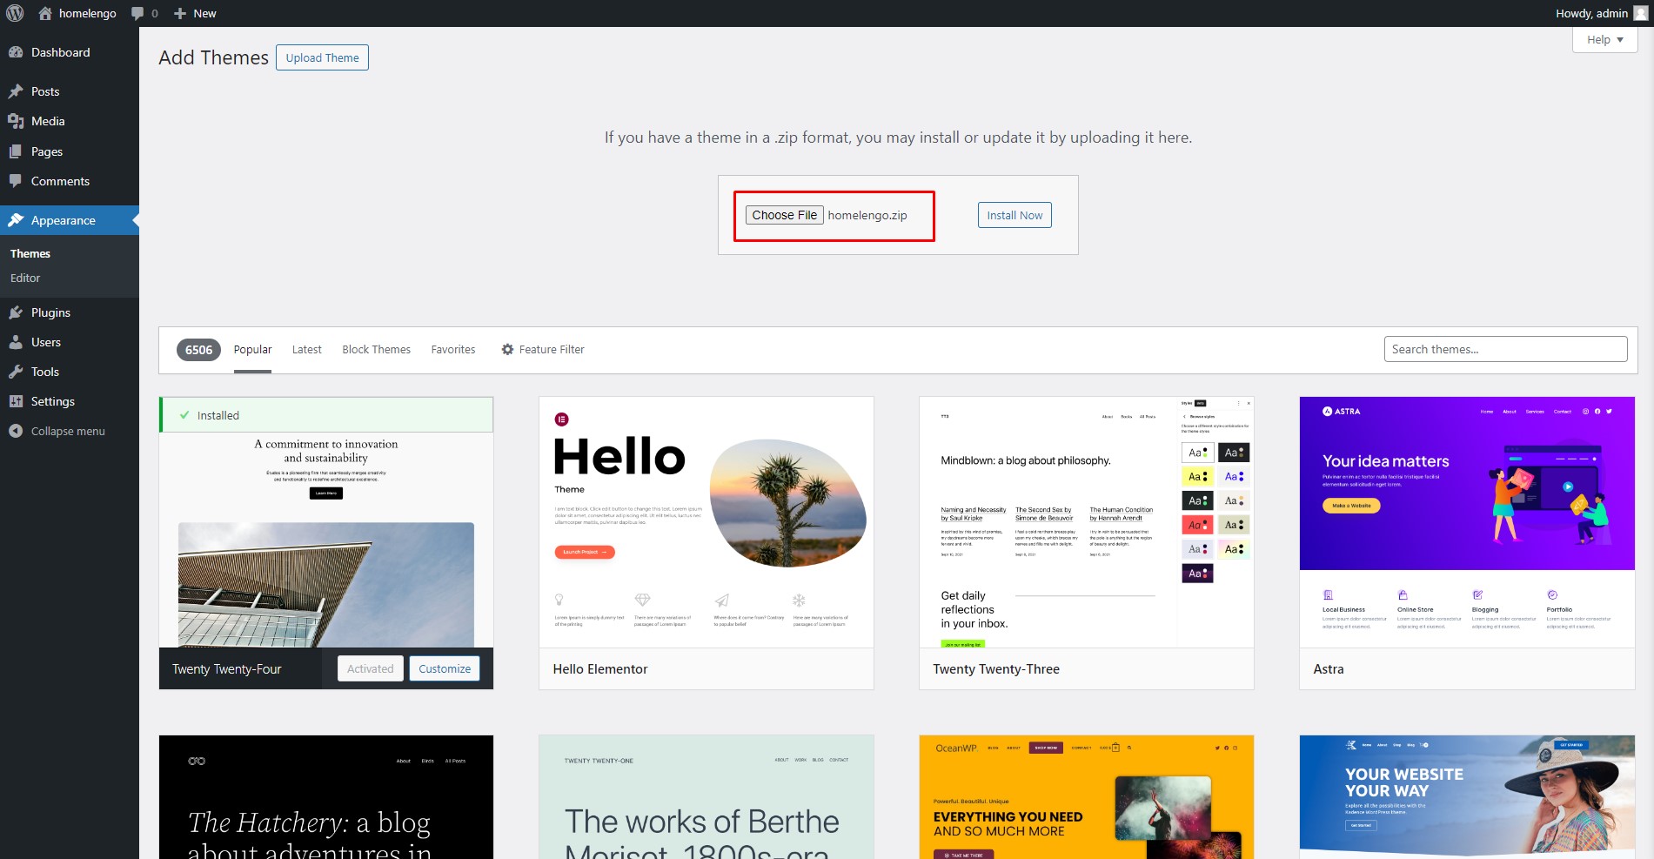1654x859 pixels.
Task: Click the homelengo.zip file name
Action: point(867,215)
